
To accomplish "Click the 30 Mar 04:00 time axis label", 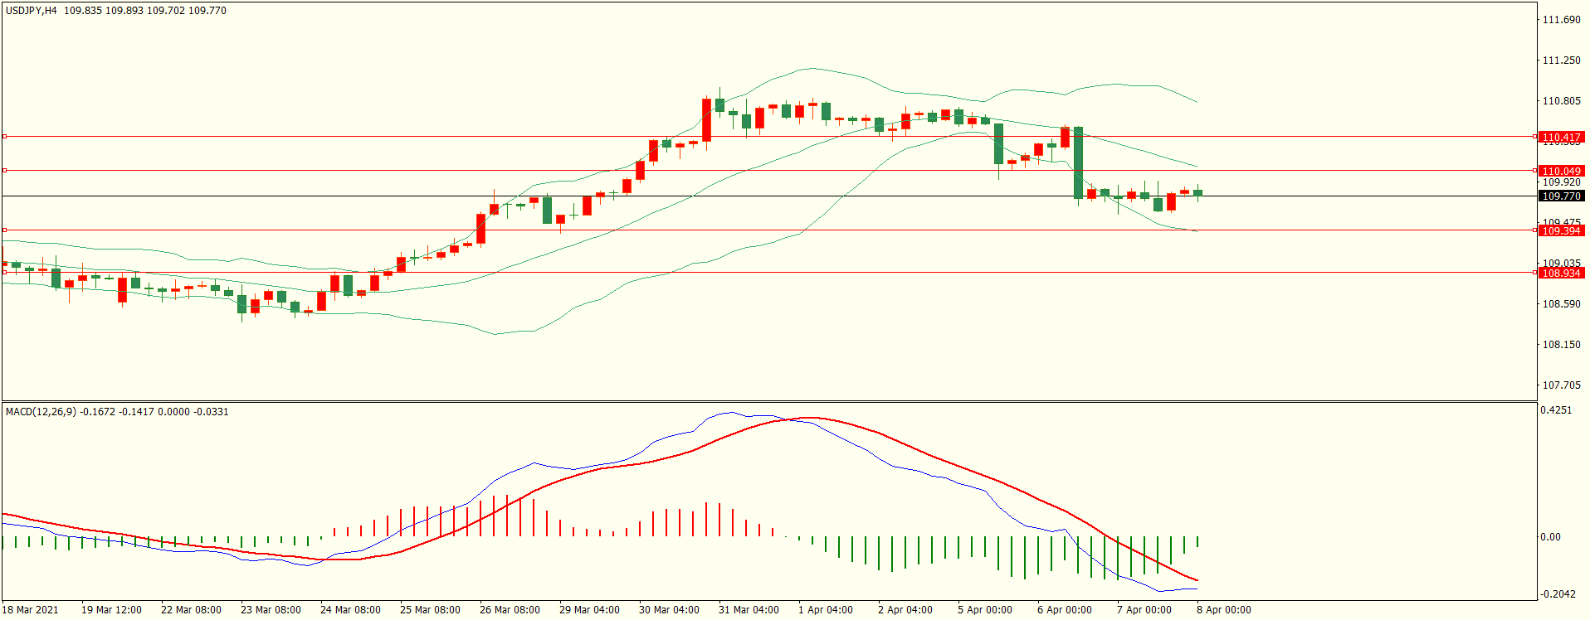I will (x=669, y=610).
